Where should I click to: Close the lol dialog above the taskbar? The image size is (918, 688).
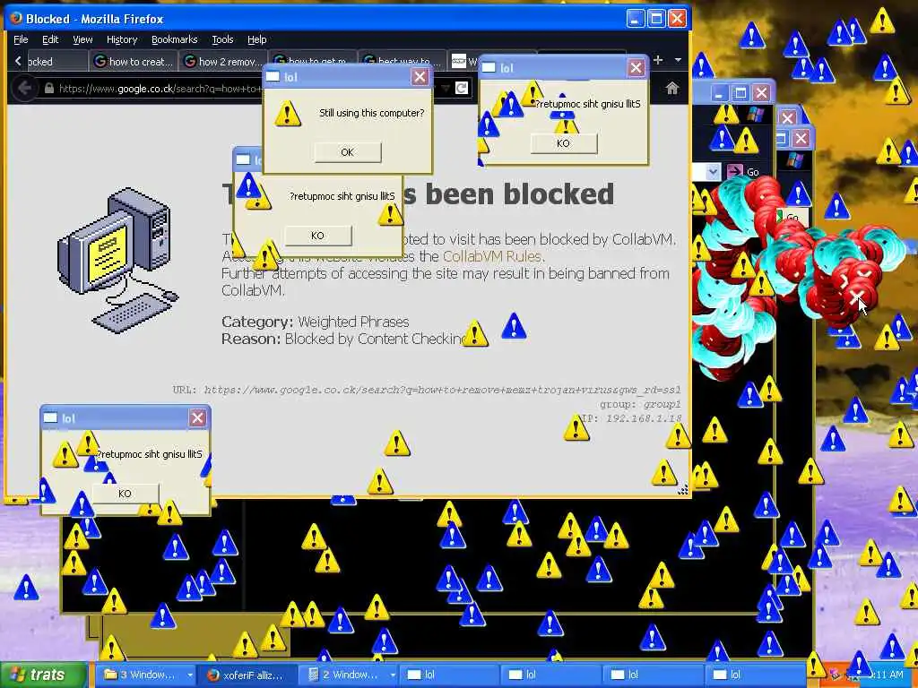tap(198, 417)
